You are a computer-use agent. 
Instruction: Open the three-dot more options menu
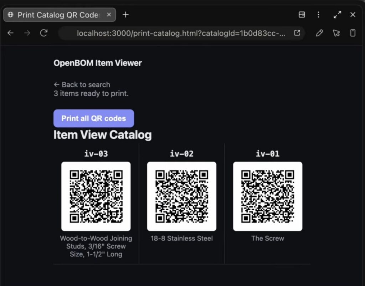coord(318,15)
